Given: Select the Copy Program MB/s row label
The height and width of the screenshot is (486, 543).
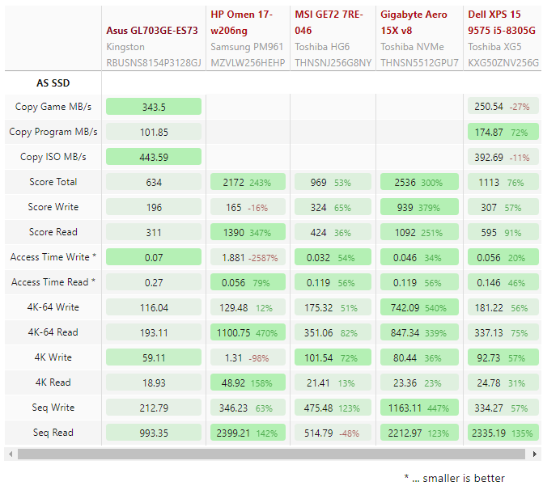Looking at the screenshot, I should (53, 132).
